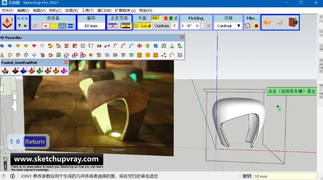Click the green down arrow expander
The image size is (323, 180).
point(20,26)
